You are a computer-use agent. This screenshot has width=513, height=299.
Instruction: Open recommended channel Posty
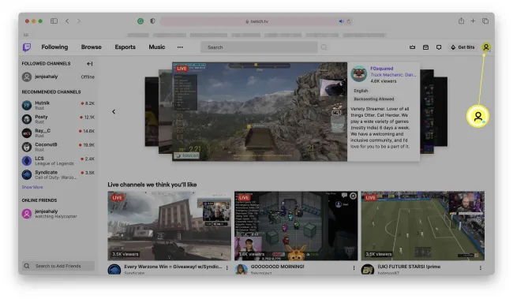(x=58, y=119)
